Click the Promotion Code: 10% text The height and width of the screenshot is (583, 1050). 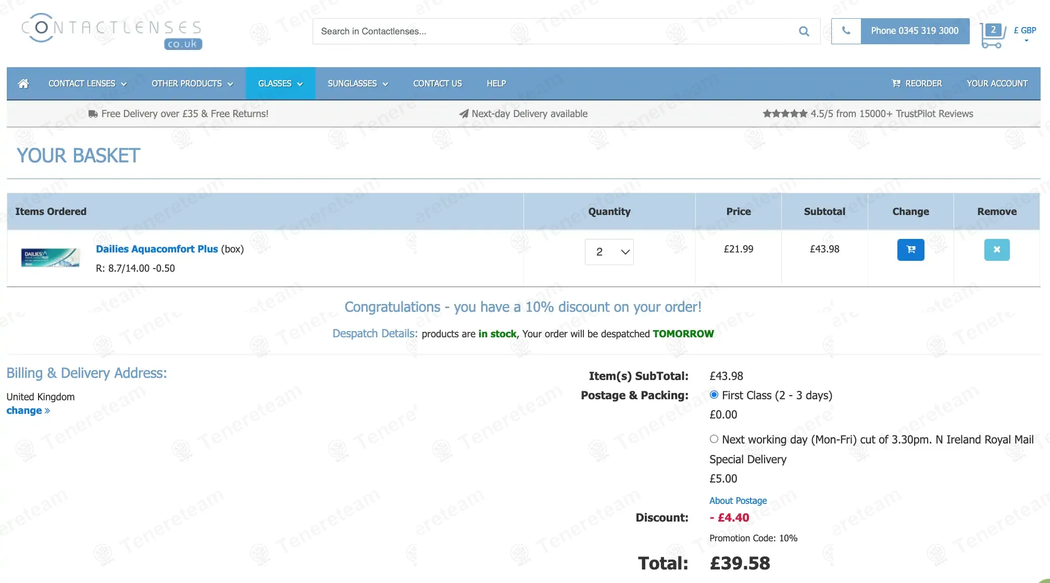(753, 538)
